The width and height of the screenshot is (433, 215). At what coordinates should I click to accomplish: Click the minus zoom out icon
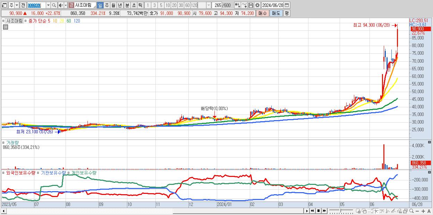coord(417,211)
